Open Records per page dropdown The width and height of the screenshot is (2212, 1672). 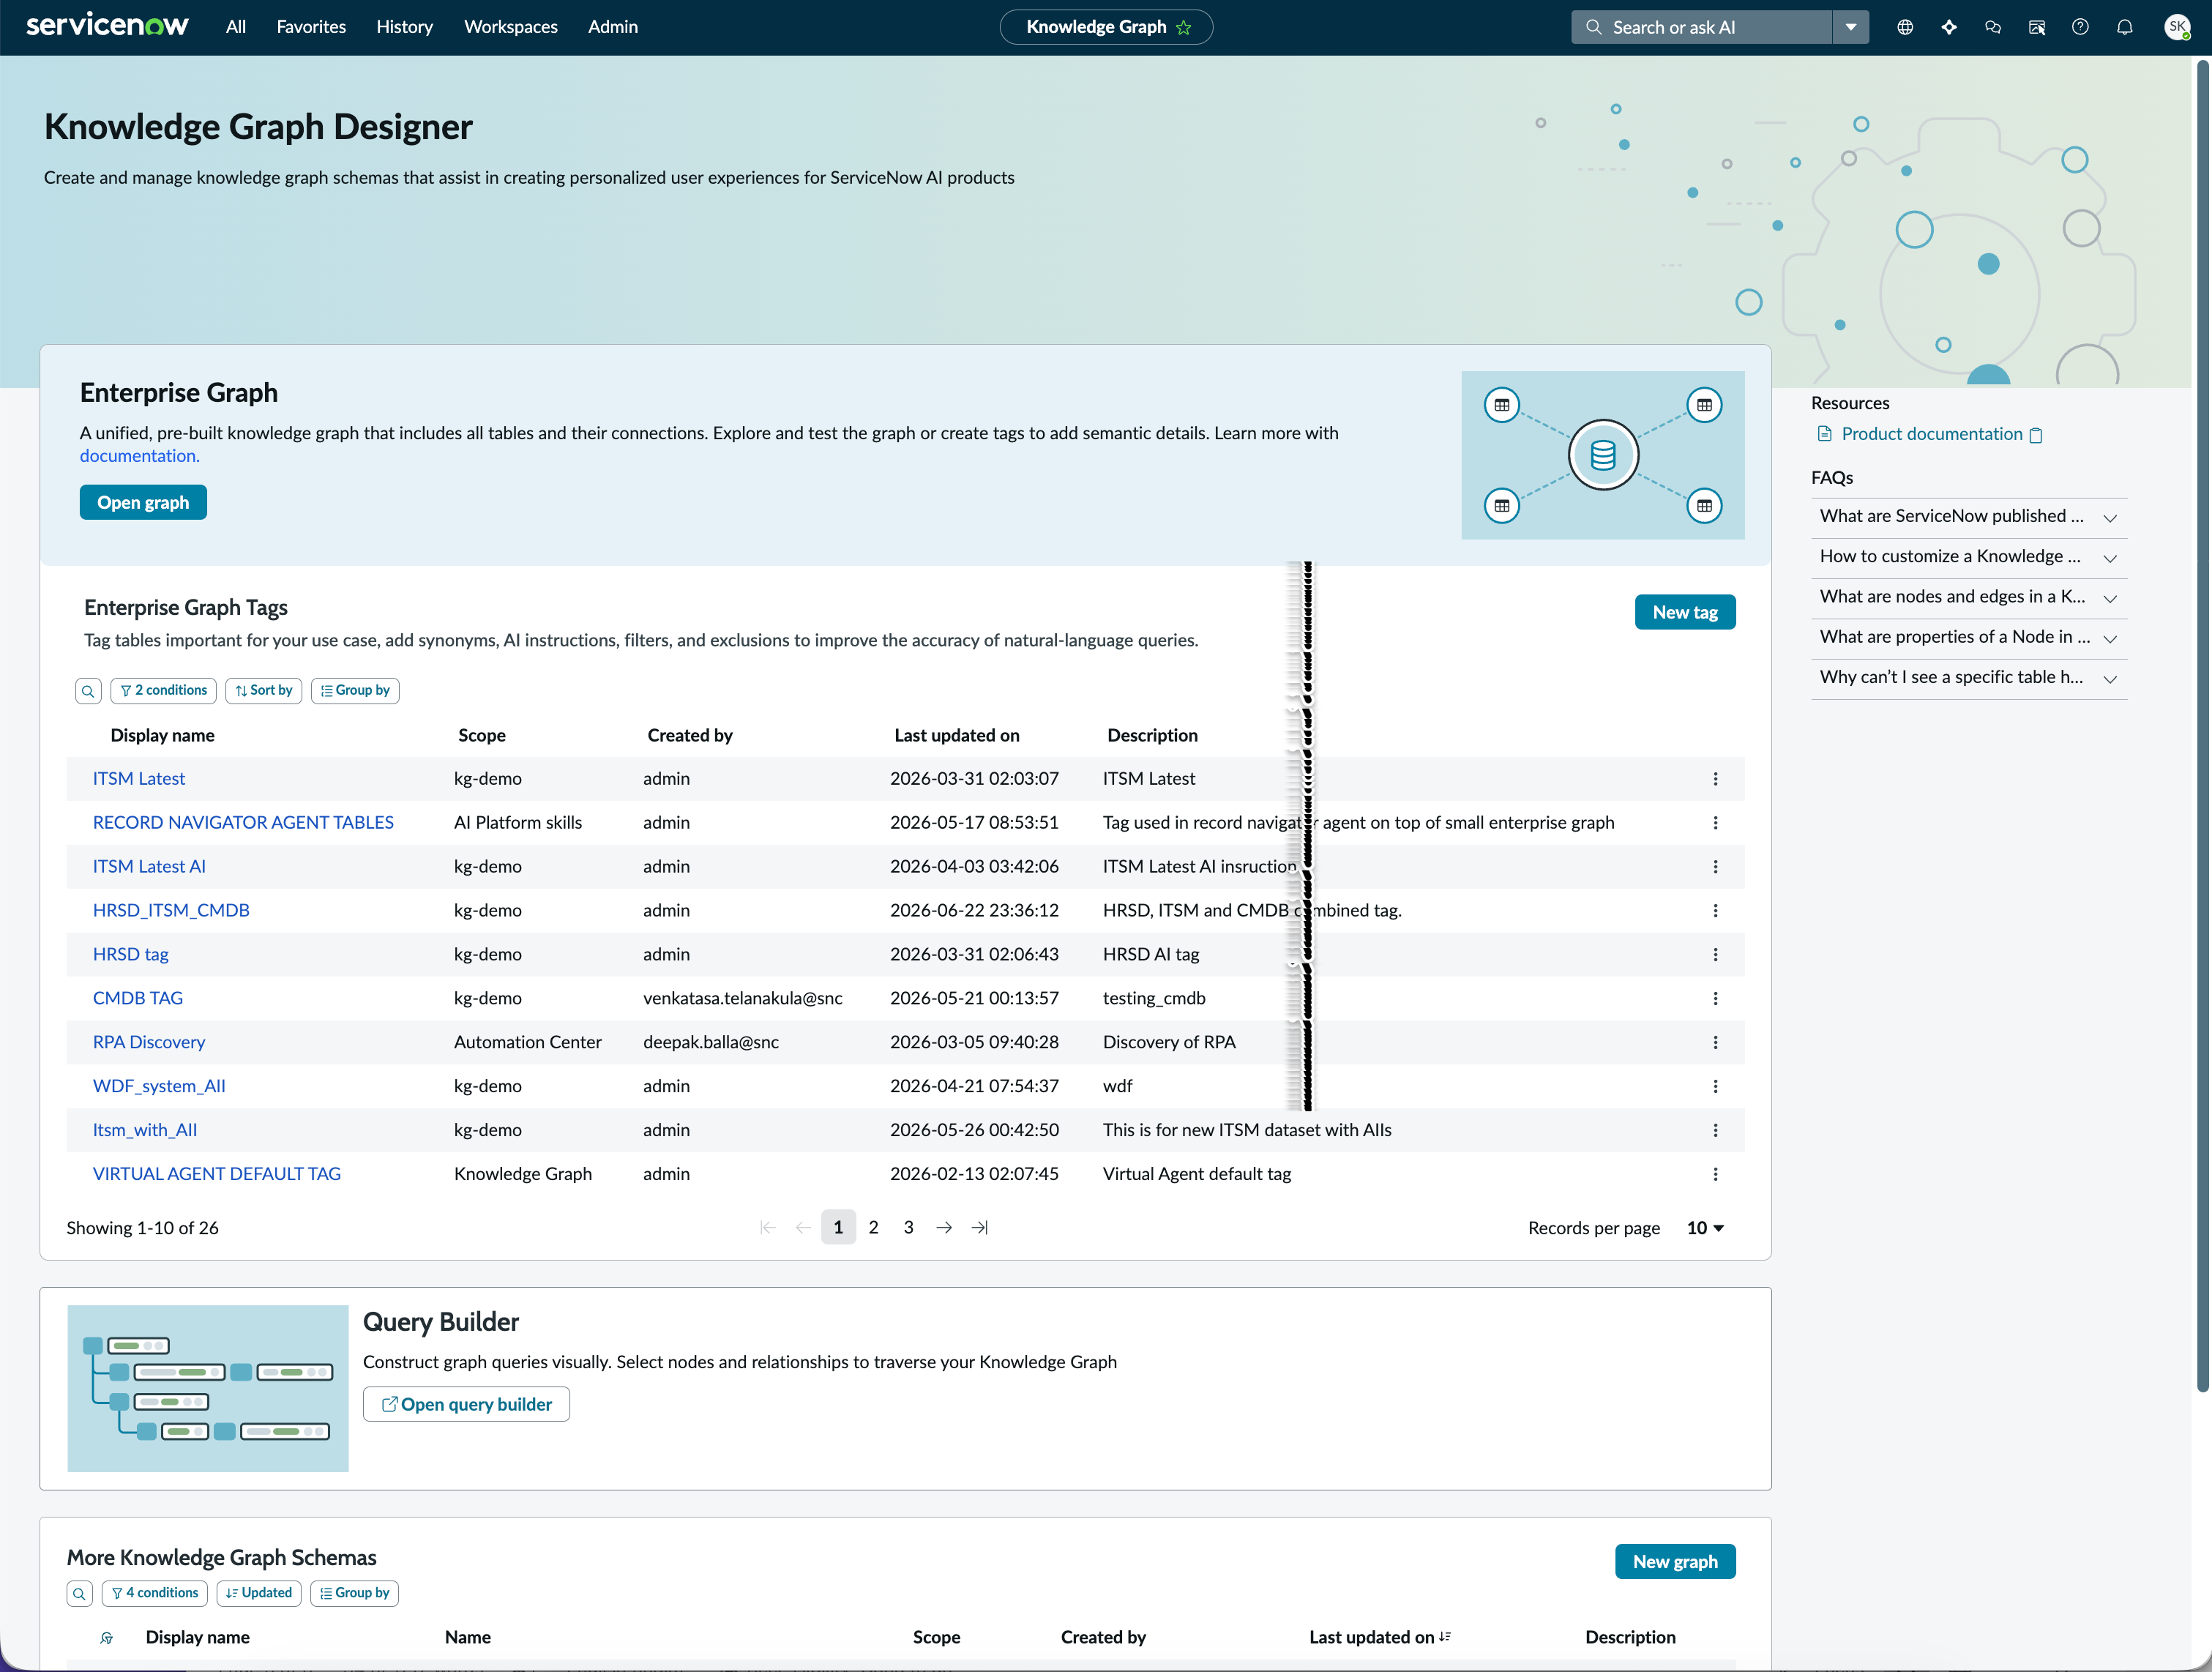pyautogui.click(x=1705, y=1228)
